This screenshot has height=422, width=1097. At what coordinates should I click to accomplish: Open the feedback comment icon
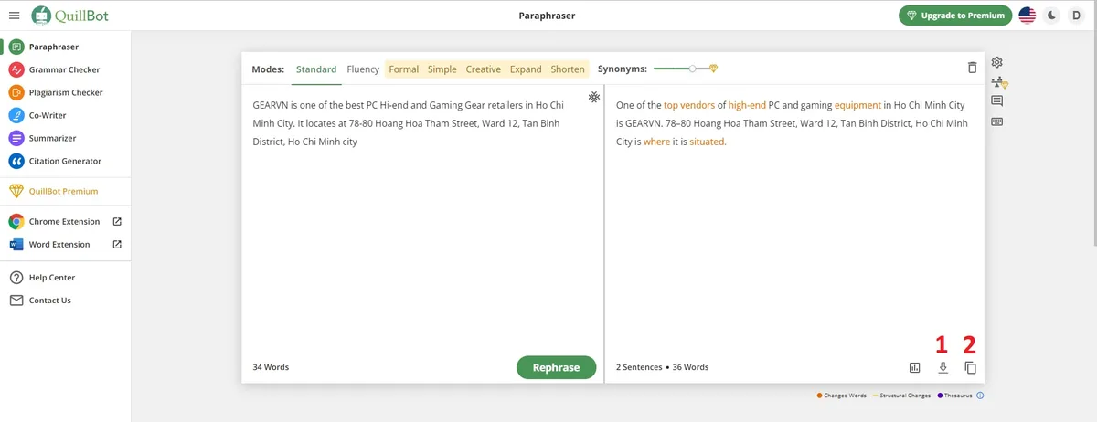click(x=997, y=101)
